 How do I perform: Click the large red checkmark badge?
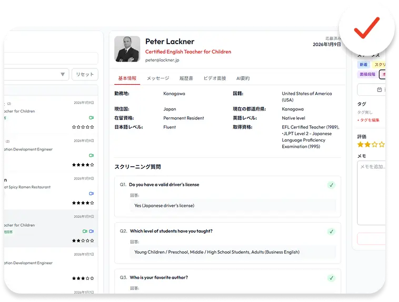pyautogui.click(x=367, y=28)
